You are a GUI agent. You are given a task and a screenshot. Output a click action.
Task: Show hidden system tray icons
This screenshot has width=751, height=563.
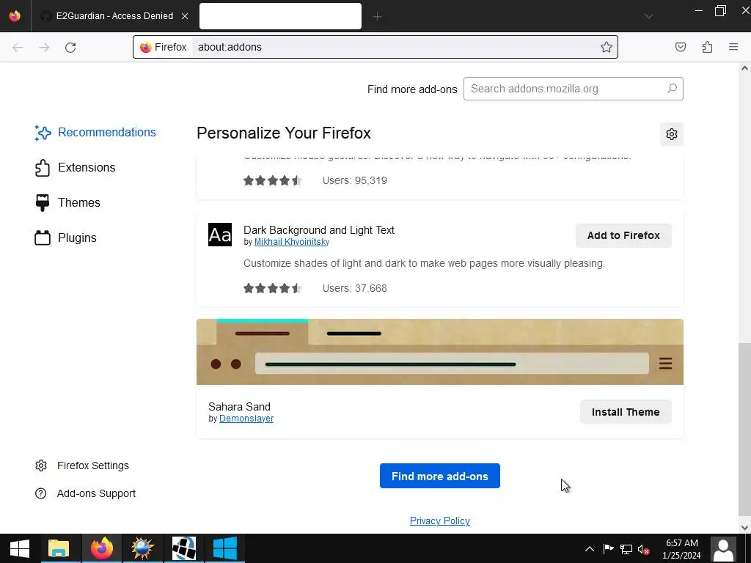pos(590,549)
